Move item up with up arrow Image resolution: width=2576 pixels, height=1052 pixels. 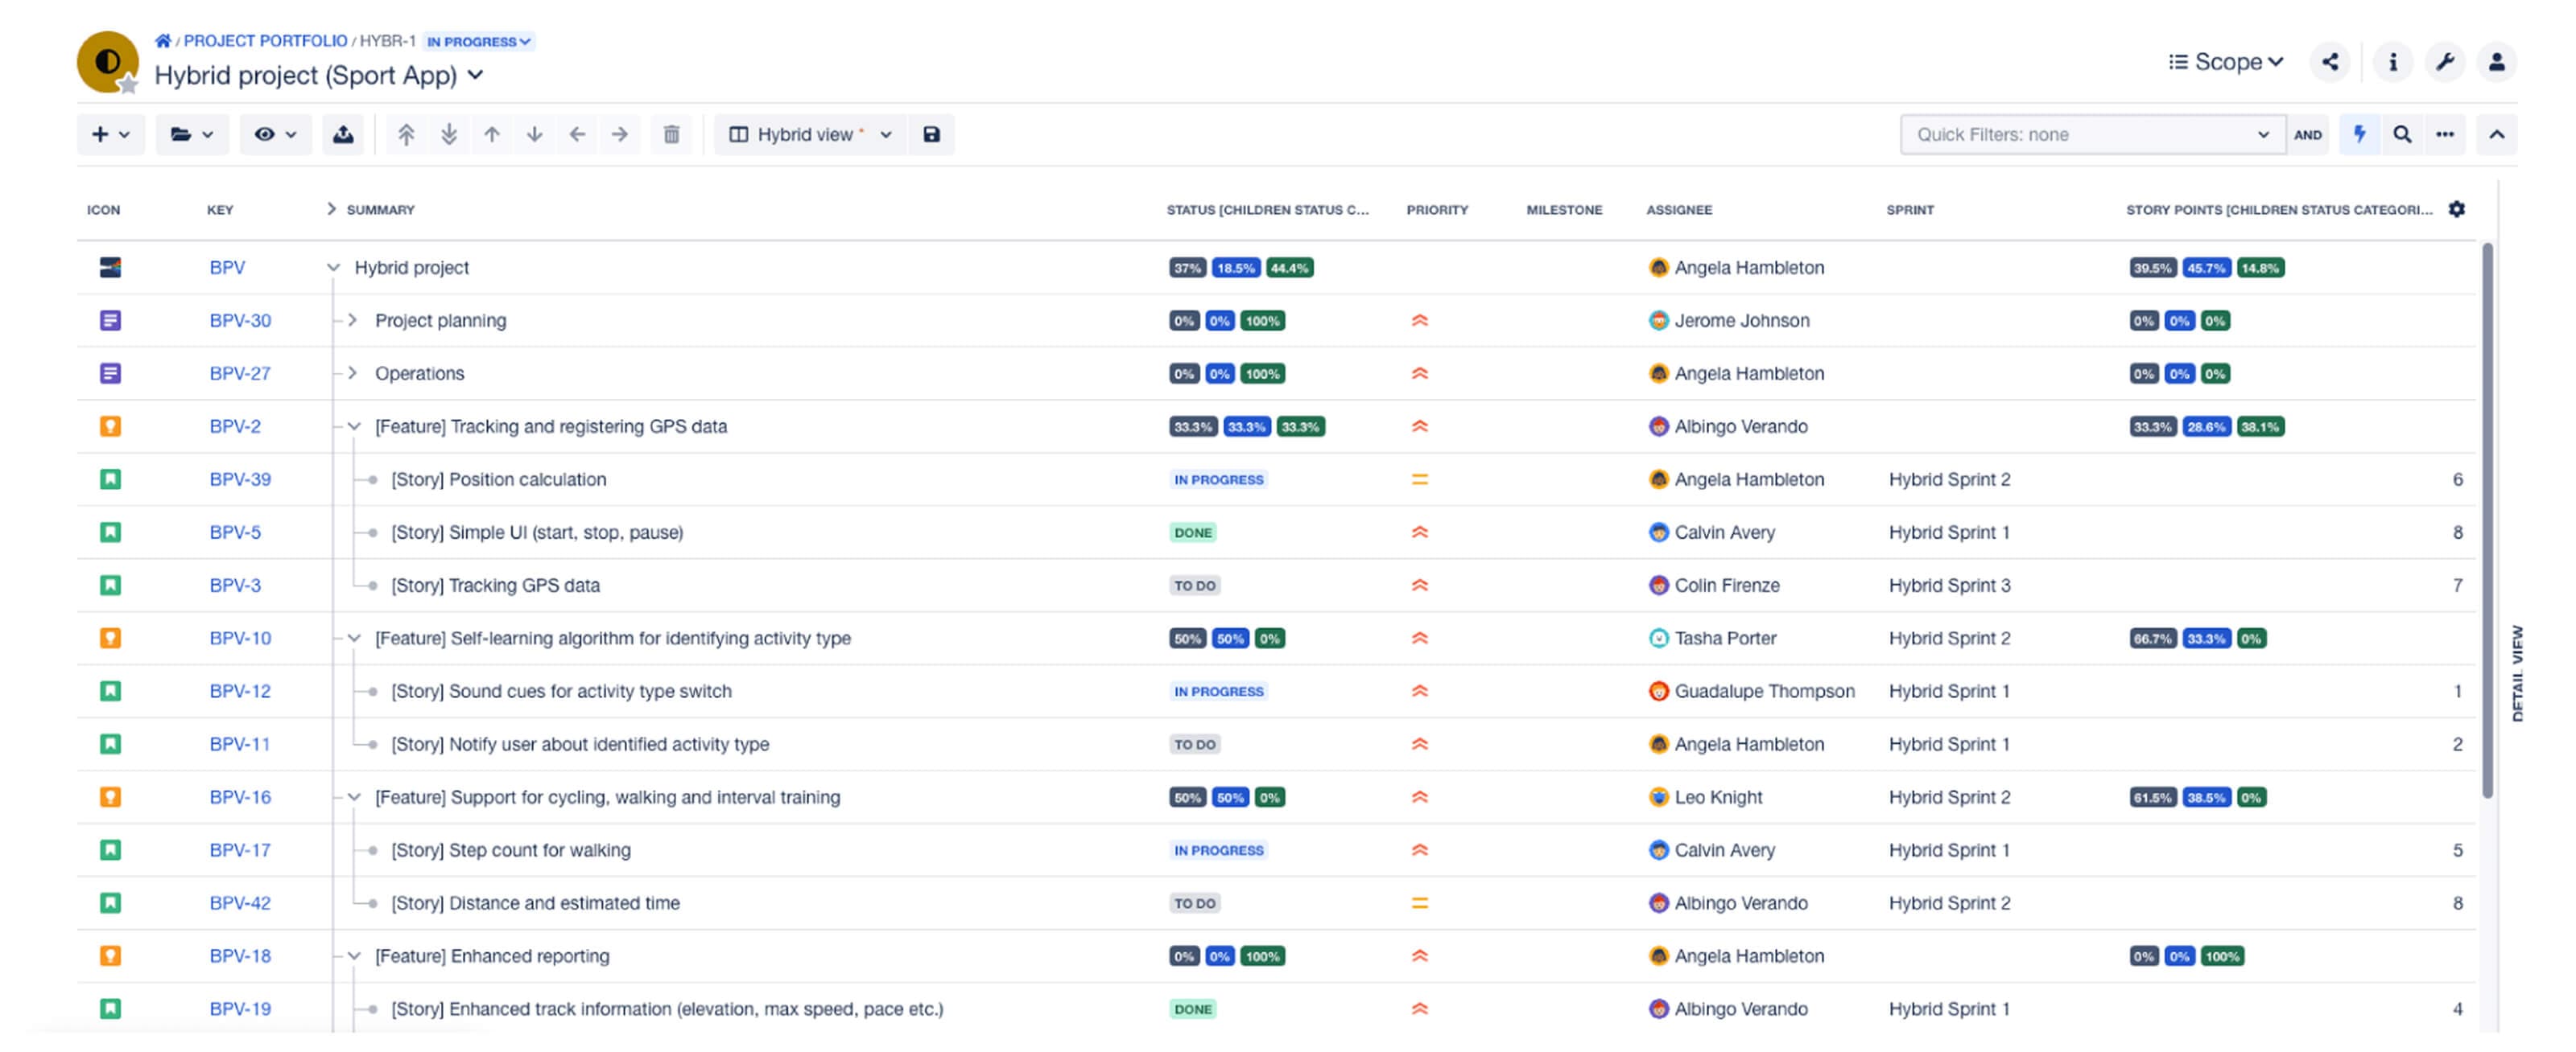pyautogui.click(x=492, y=134)
